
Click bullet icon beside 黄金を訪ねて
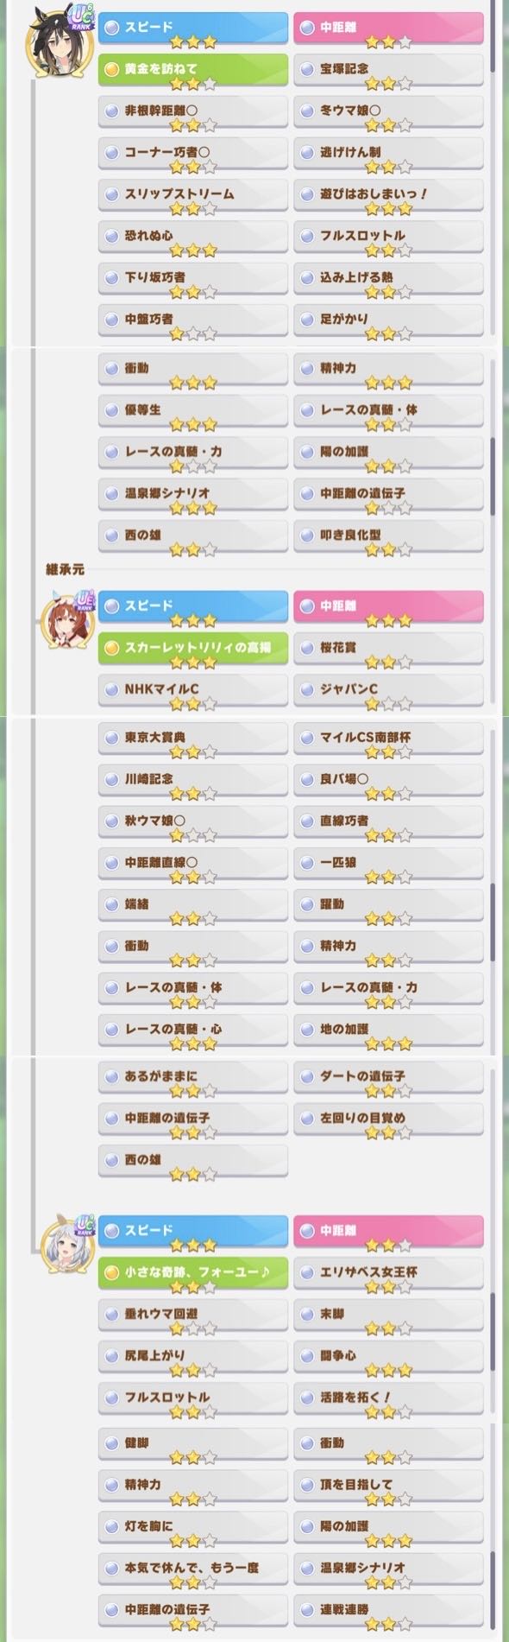point(111,68)
